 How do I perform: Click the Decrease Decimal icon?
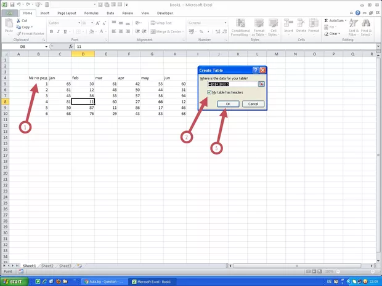[x=225, y=31]
